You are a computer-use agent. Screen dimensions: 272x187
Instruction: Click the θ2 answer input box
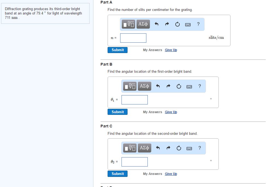point(135,162)
